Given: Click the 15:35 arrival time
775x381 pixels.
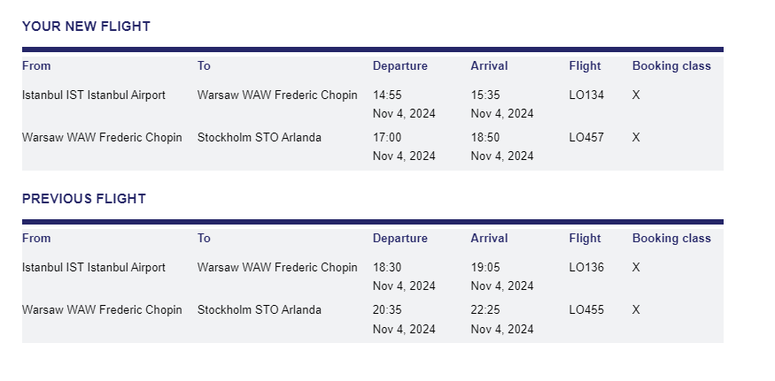Looking at the screenshot, I should click(485, 95).
